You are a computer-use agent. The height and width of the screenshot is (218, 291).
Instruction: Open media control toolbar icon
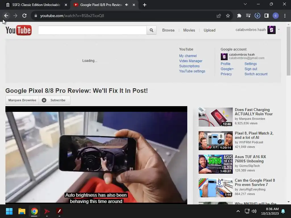coord(248,16)
